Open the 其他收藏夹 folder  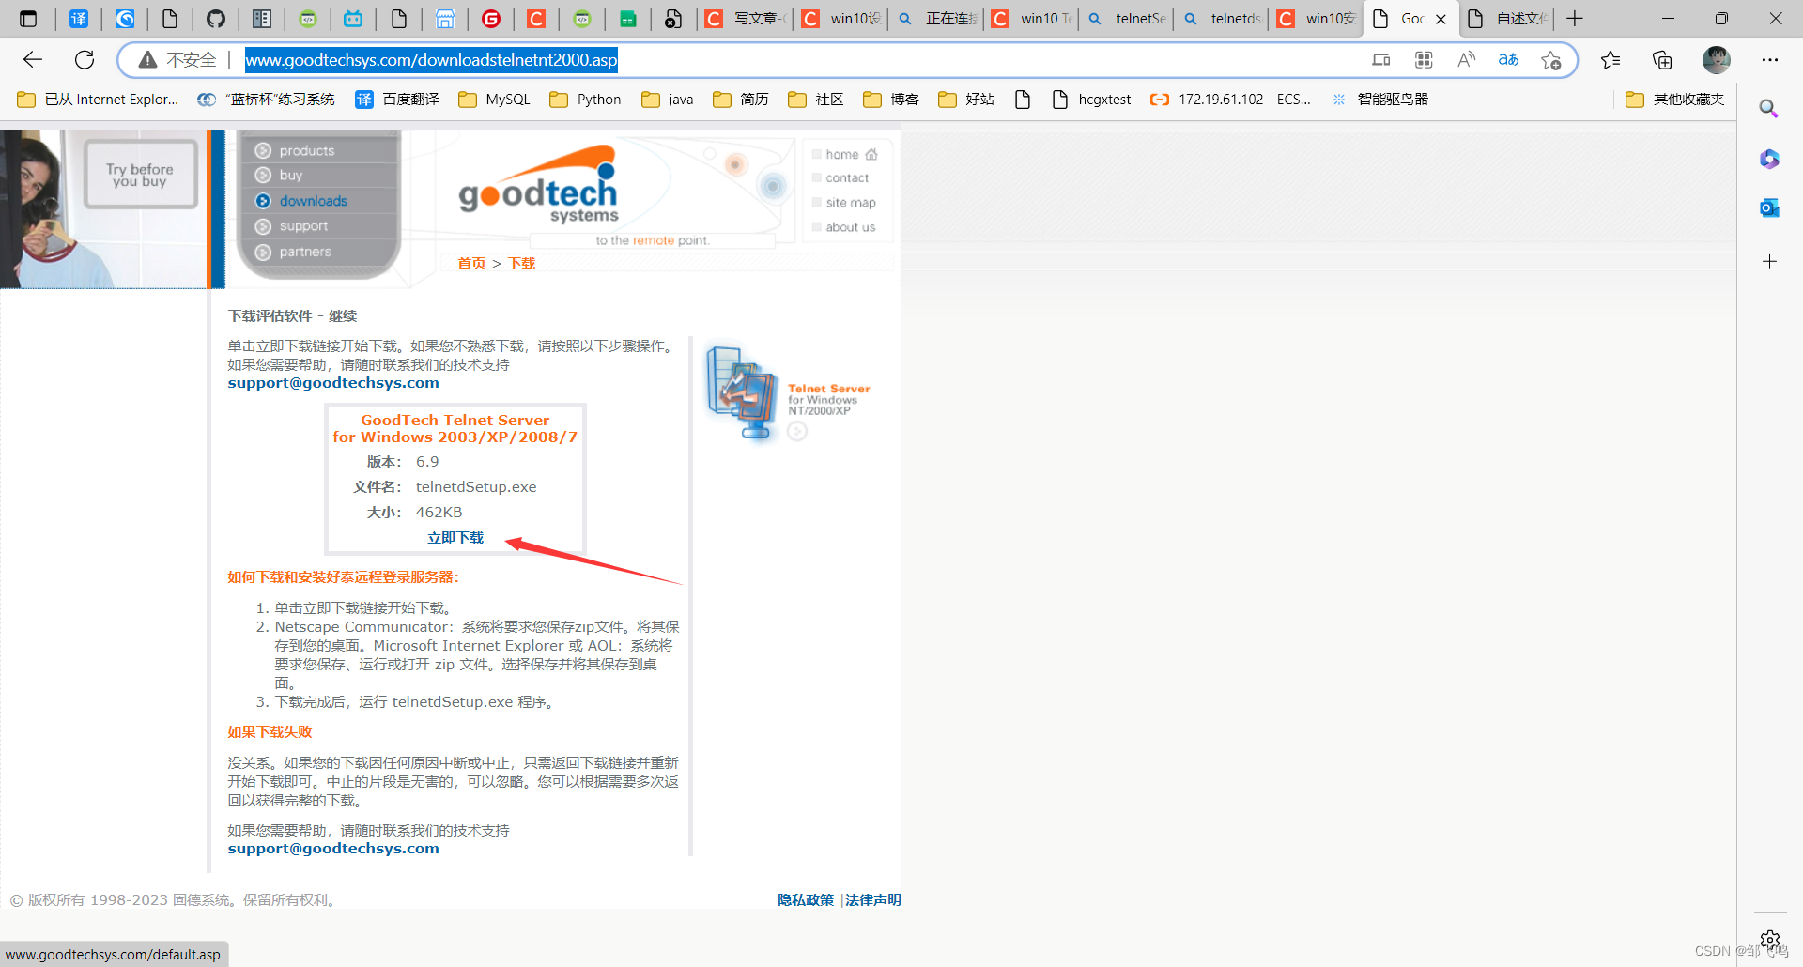tap(1675, 100)
